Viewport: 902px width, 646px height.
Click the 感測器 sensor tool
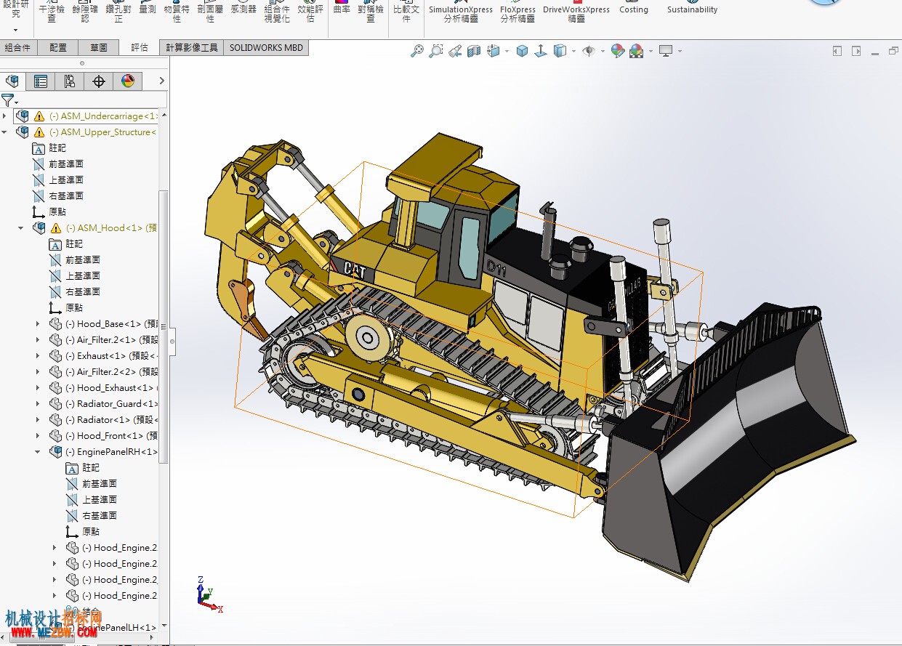243,9
